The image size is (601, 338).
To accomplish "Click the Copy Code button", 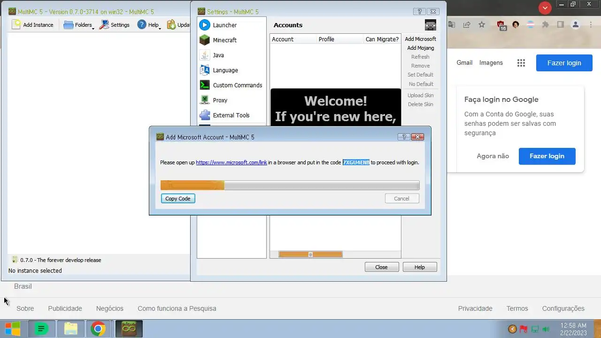I will click(178, 199).
